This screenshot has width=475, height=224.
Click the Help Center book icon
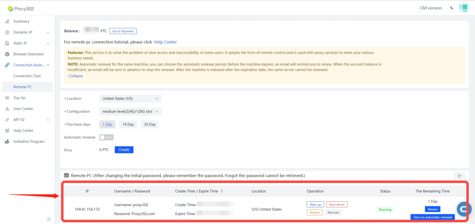tap(7, 131)
